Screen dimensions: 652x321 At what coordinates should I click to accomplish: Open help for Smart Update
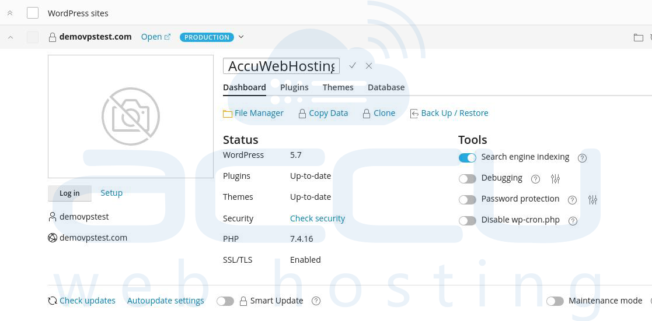pyautogui.click(x=316, y=301)
